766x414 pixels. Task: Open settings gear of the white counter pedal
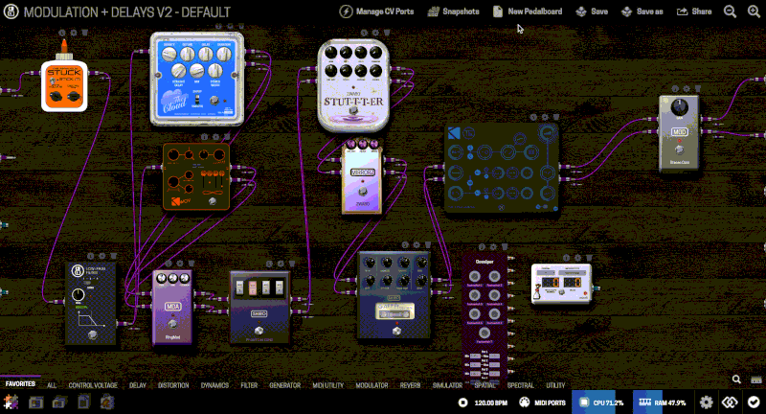point(577,258)
